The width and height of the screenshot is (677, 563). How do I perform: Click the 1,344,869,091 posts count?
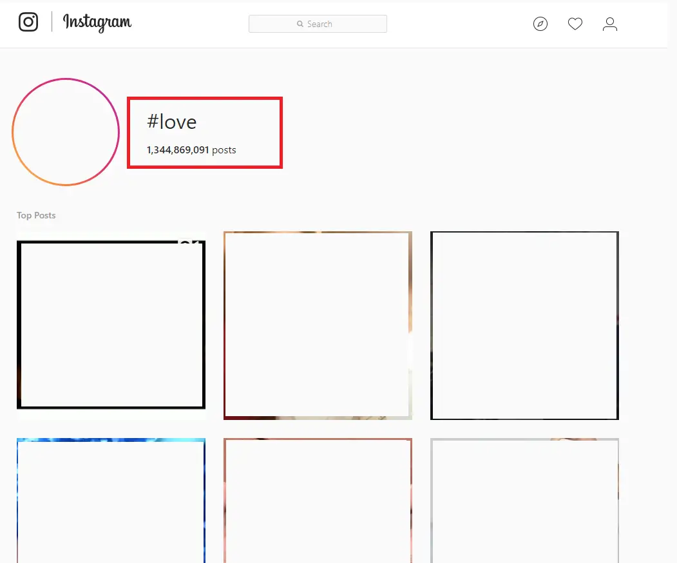tap(191, 150)
